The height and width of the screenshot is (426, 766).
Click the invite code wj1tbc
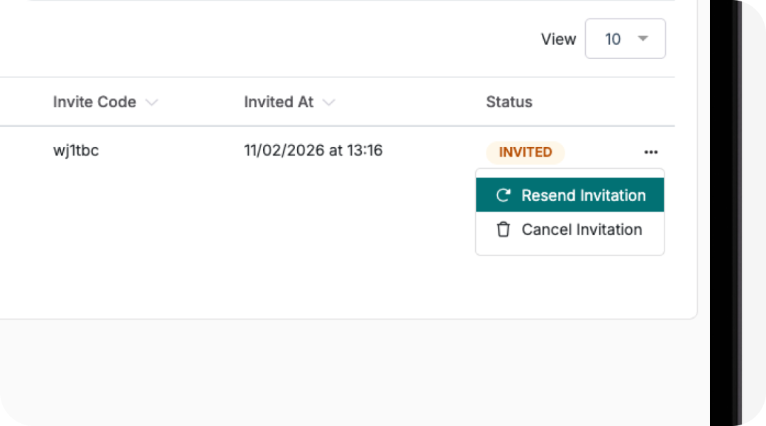pos(76,151)
